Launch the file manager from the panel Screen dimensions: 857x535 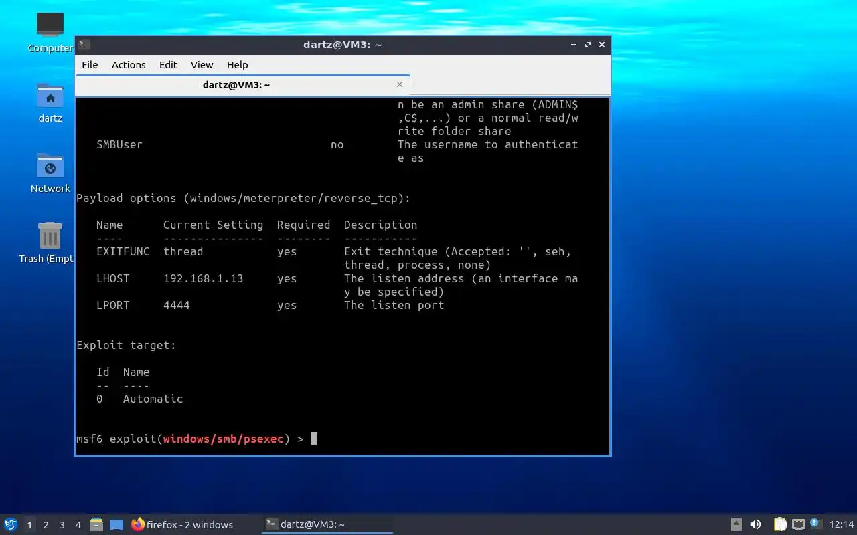pos(96,525)
